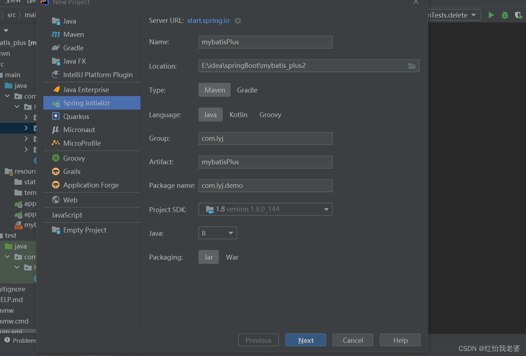526x356 pixels.
Task: Select the Groovy project type in sidebar
Action: (x=92, y=158)
